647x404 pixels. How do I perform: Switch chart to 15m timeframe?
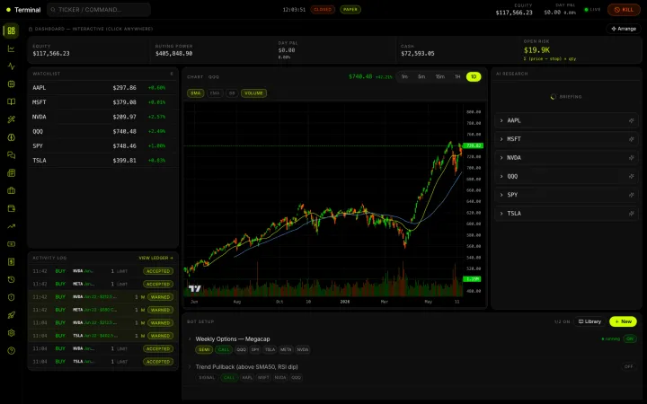pos(439,76)
